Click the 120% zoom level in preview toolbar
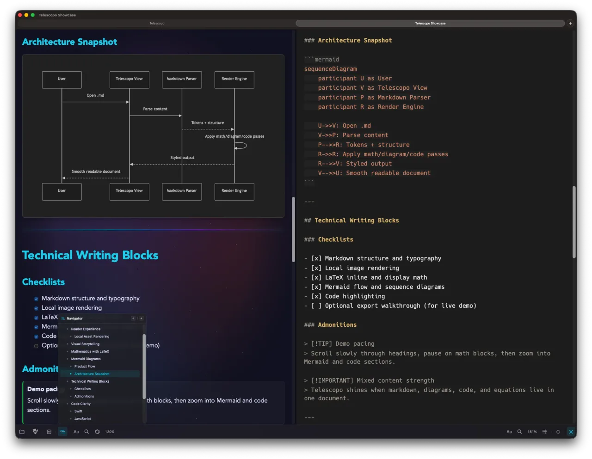Image resolution: width=592 pixels, height=459 pixels. pos(110,432)
